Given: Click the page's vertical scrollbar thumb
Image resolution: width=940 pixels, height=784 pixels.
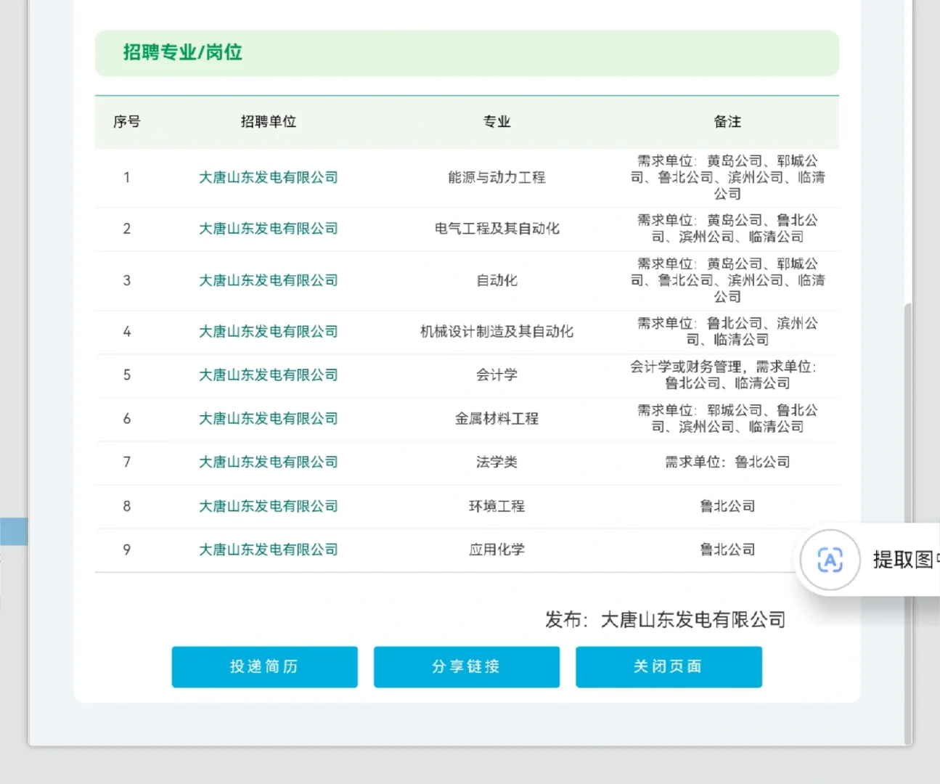Looking at the screenshot, I should 907,523.
